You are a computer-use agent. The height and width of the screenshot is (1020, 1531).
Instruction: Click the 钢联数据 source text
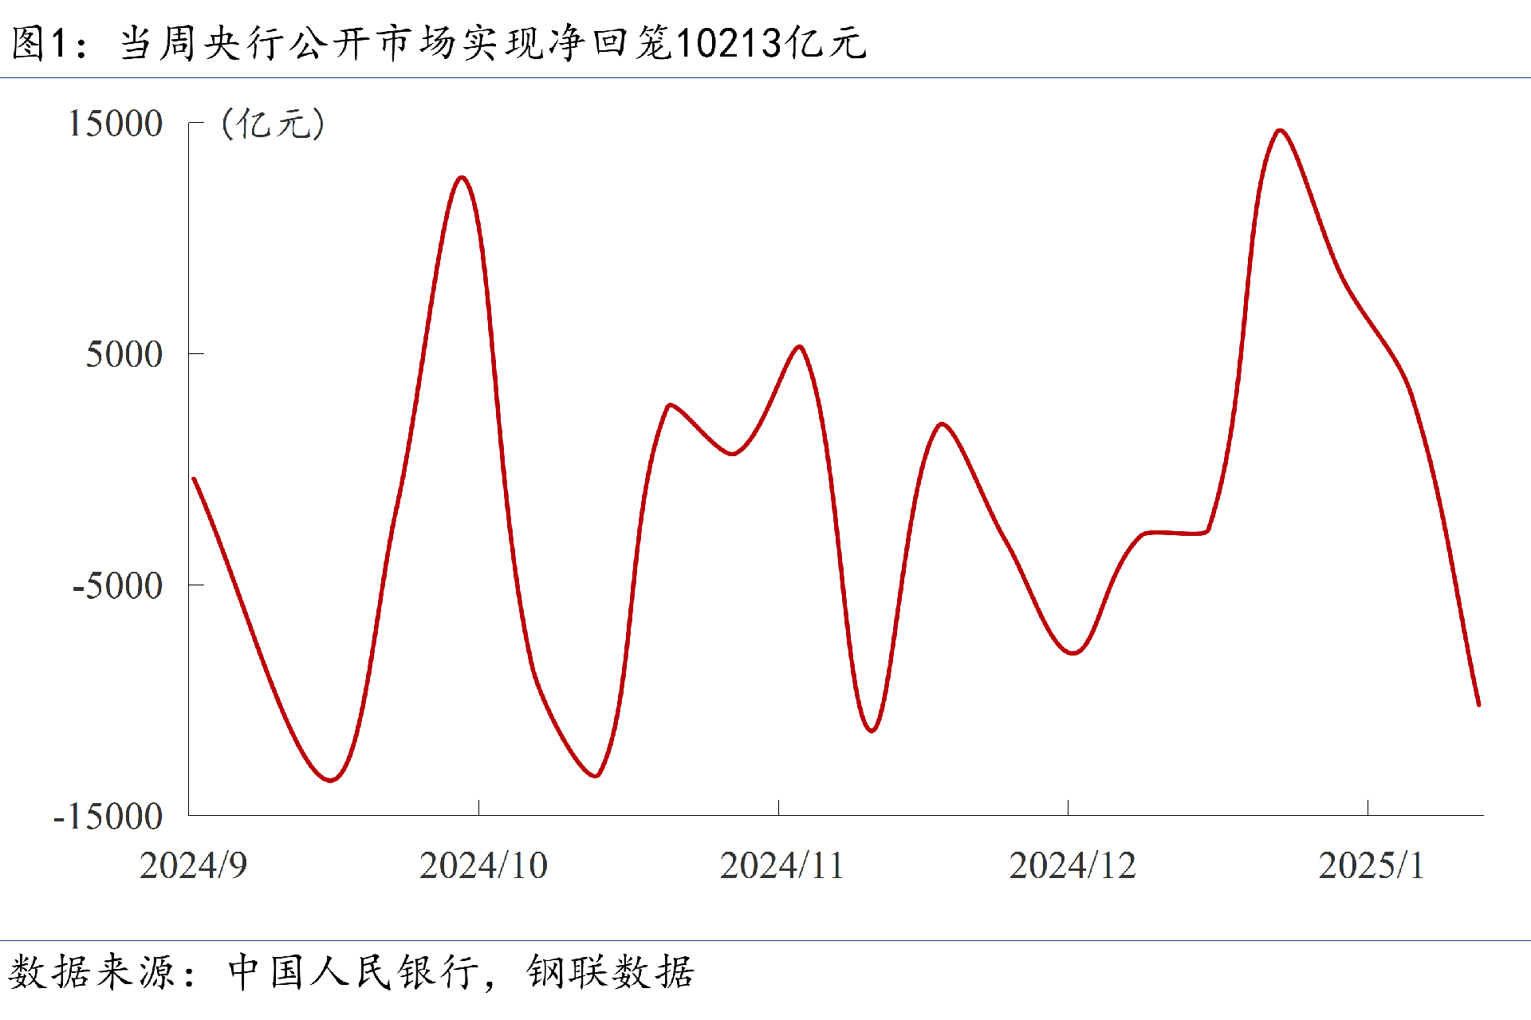[x=610, y=972]
